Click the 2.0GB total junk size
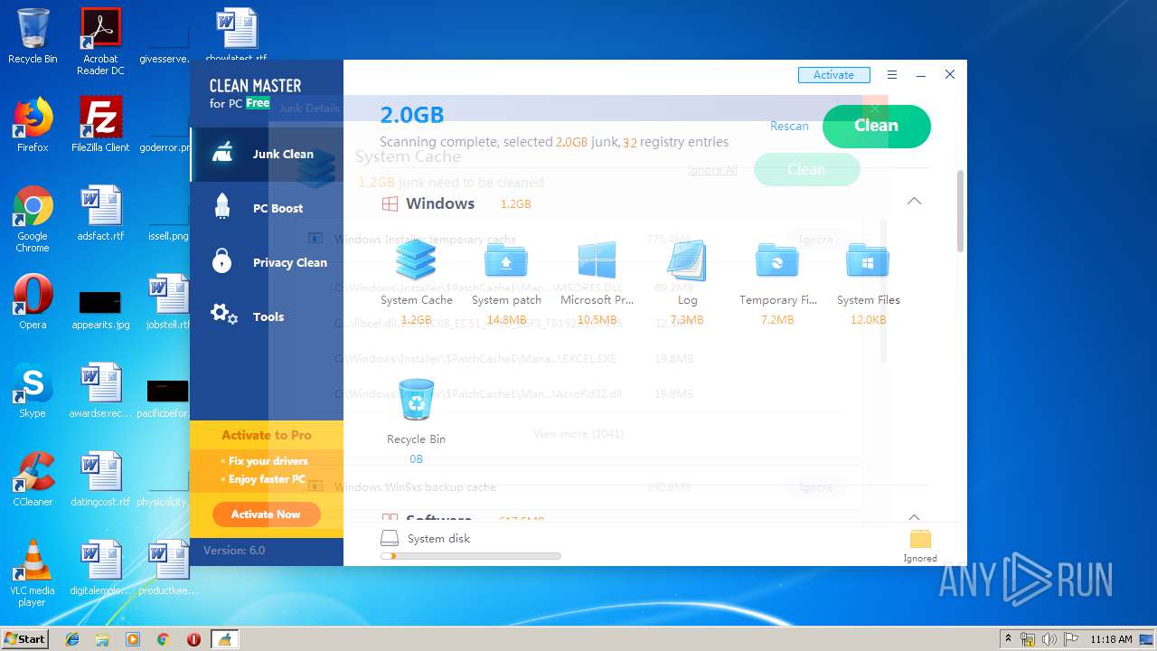Screen dimensions: 1157x651 click(x=411, y=115)
